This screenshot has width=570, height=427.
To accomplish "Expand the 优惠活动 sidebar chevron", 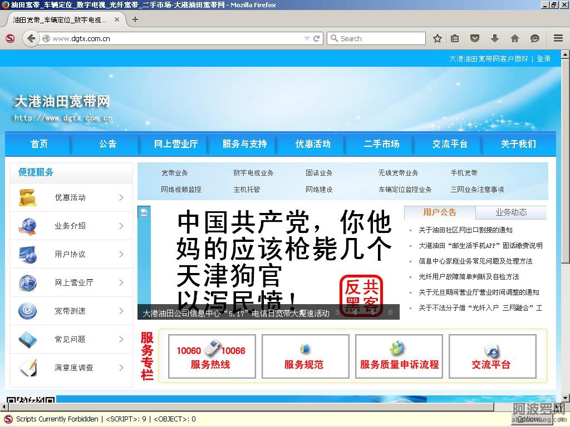I will coord(121,197).
